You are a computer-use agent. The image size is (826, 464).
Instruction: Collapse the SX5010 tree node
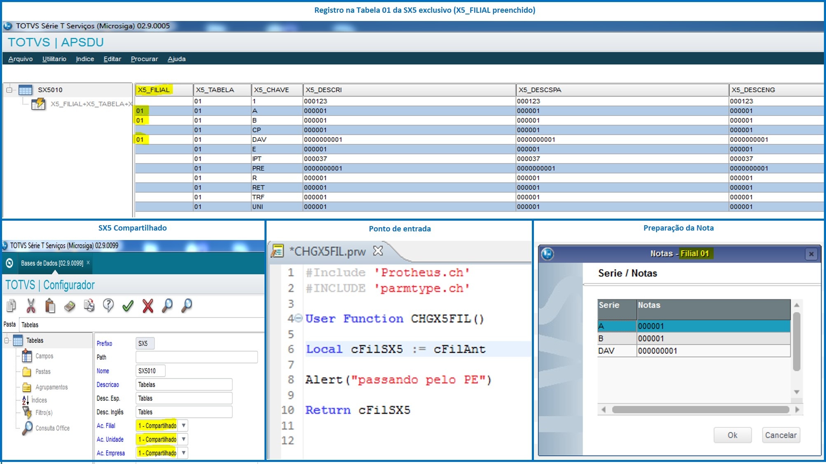tap(9, 90)
